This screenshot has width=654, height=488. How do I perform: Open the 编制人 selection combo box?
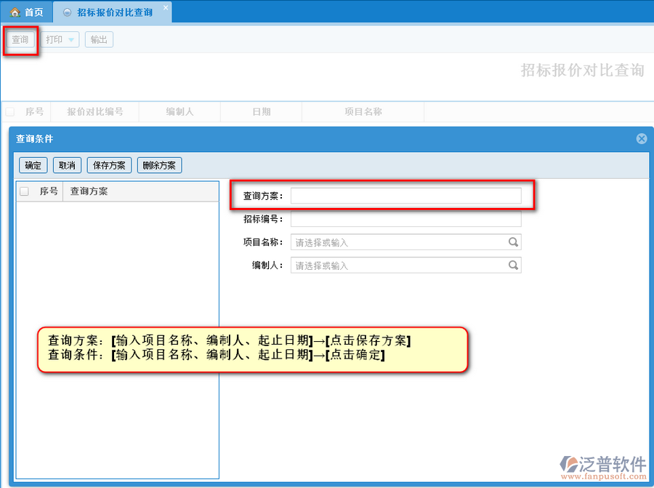400,265
